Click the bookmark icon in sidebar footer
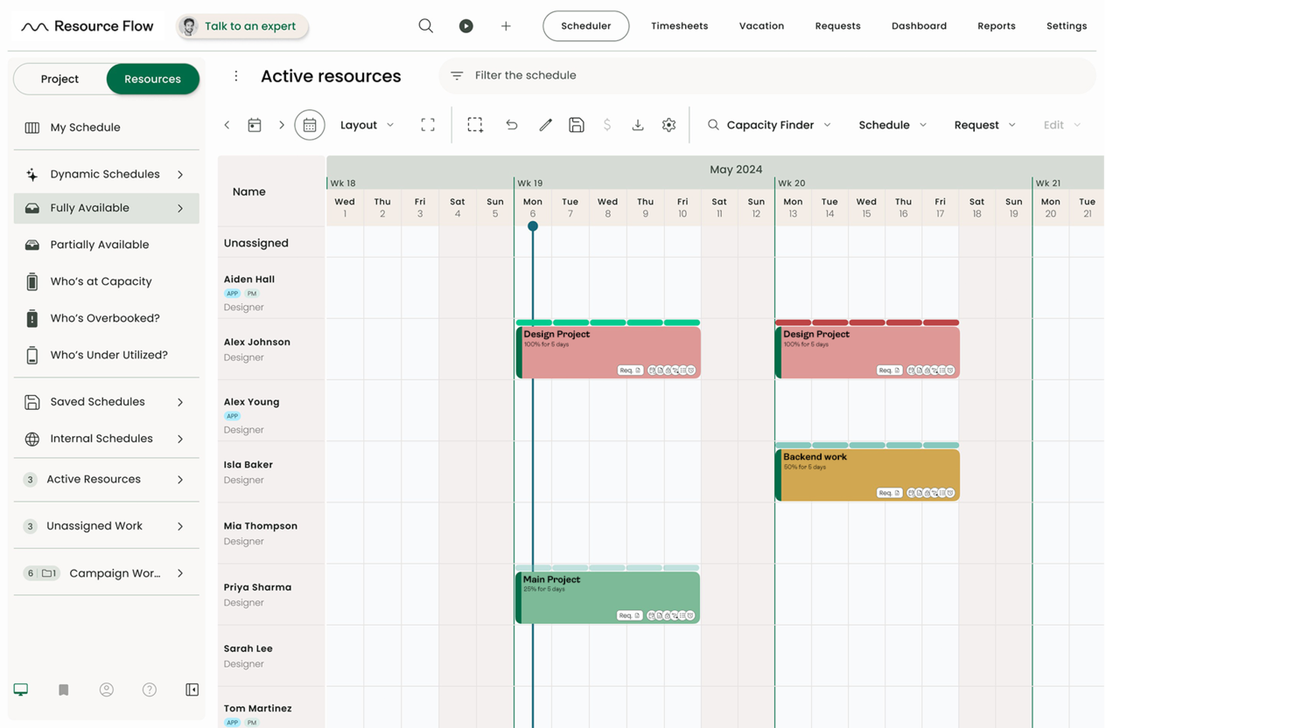The image size is (1295, 728). pos(64,690)
